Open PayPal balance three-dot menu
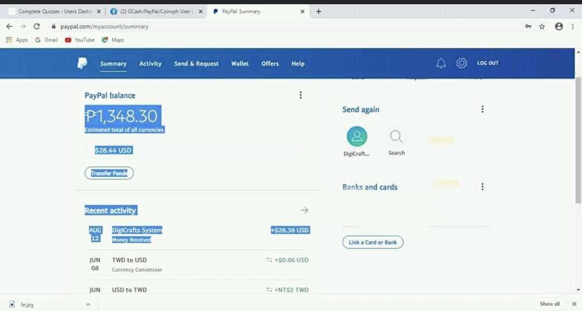The height and width of the screenshot is (311, 582). click(300, 95)
